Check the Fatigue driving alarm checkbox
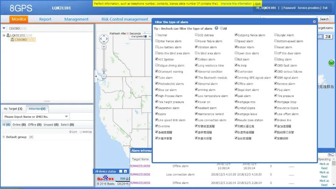The image size is (336, 189). tap(157, 65)
